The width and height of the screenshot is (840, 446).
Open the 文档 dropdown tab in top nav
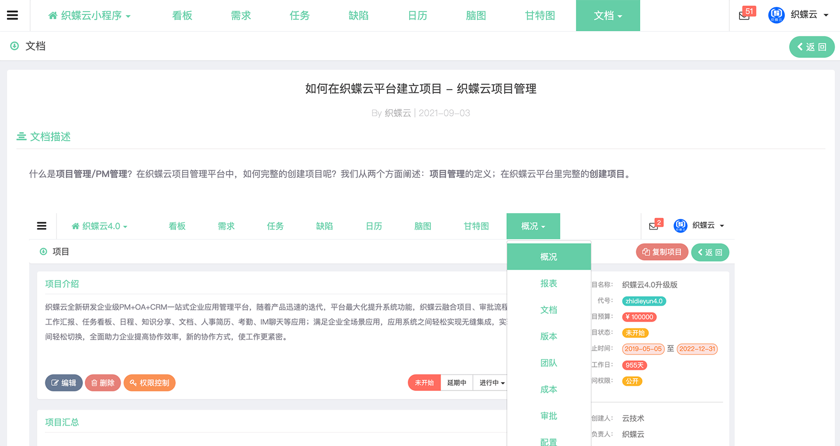pyautogui.click(x=608, y=15)
